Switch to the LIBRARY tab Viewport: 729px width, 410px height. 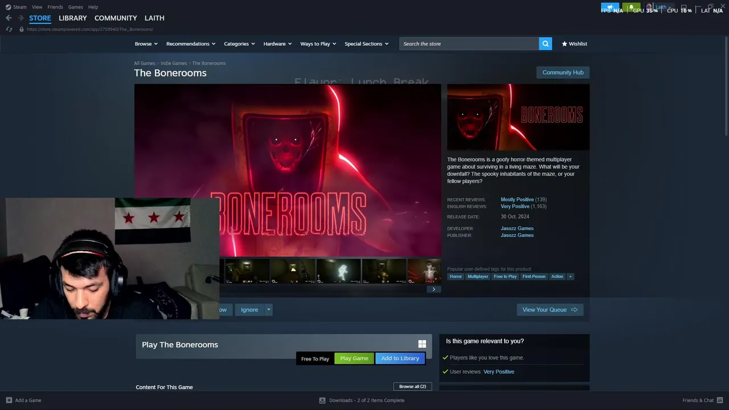pos(73,18)
